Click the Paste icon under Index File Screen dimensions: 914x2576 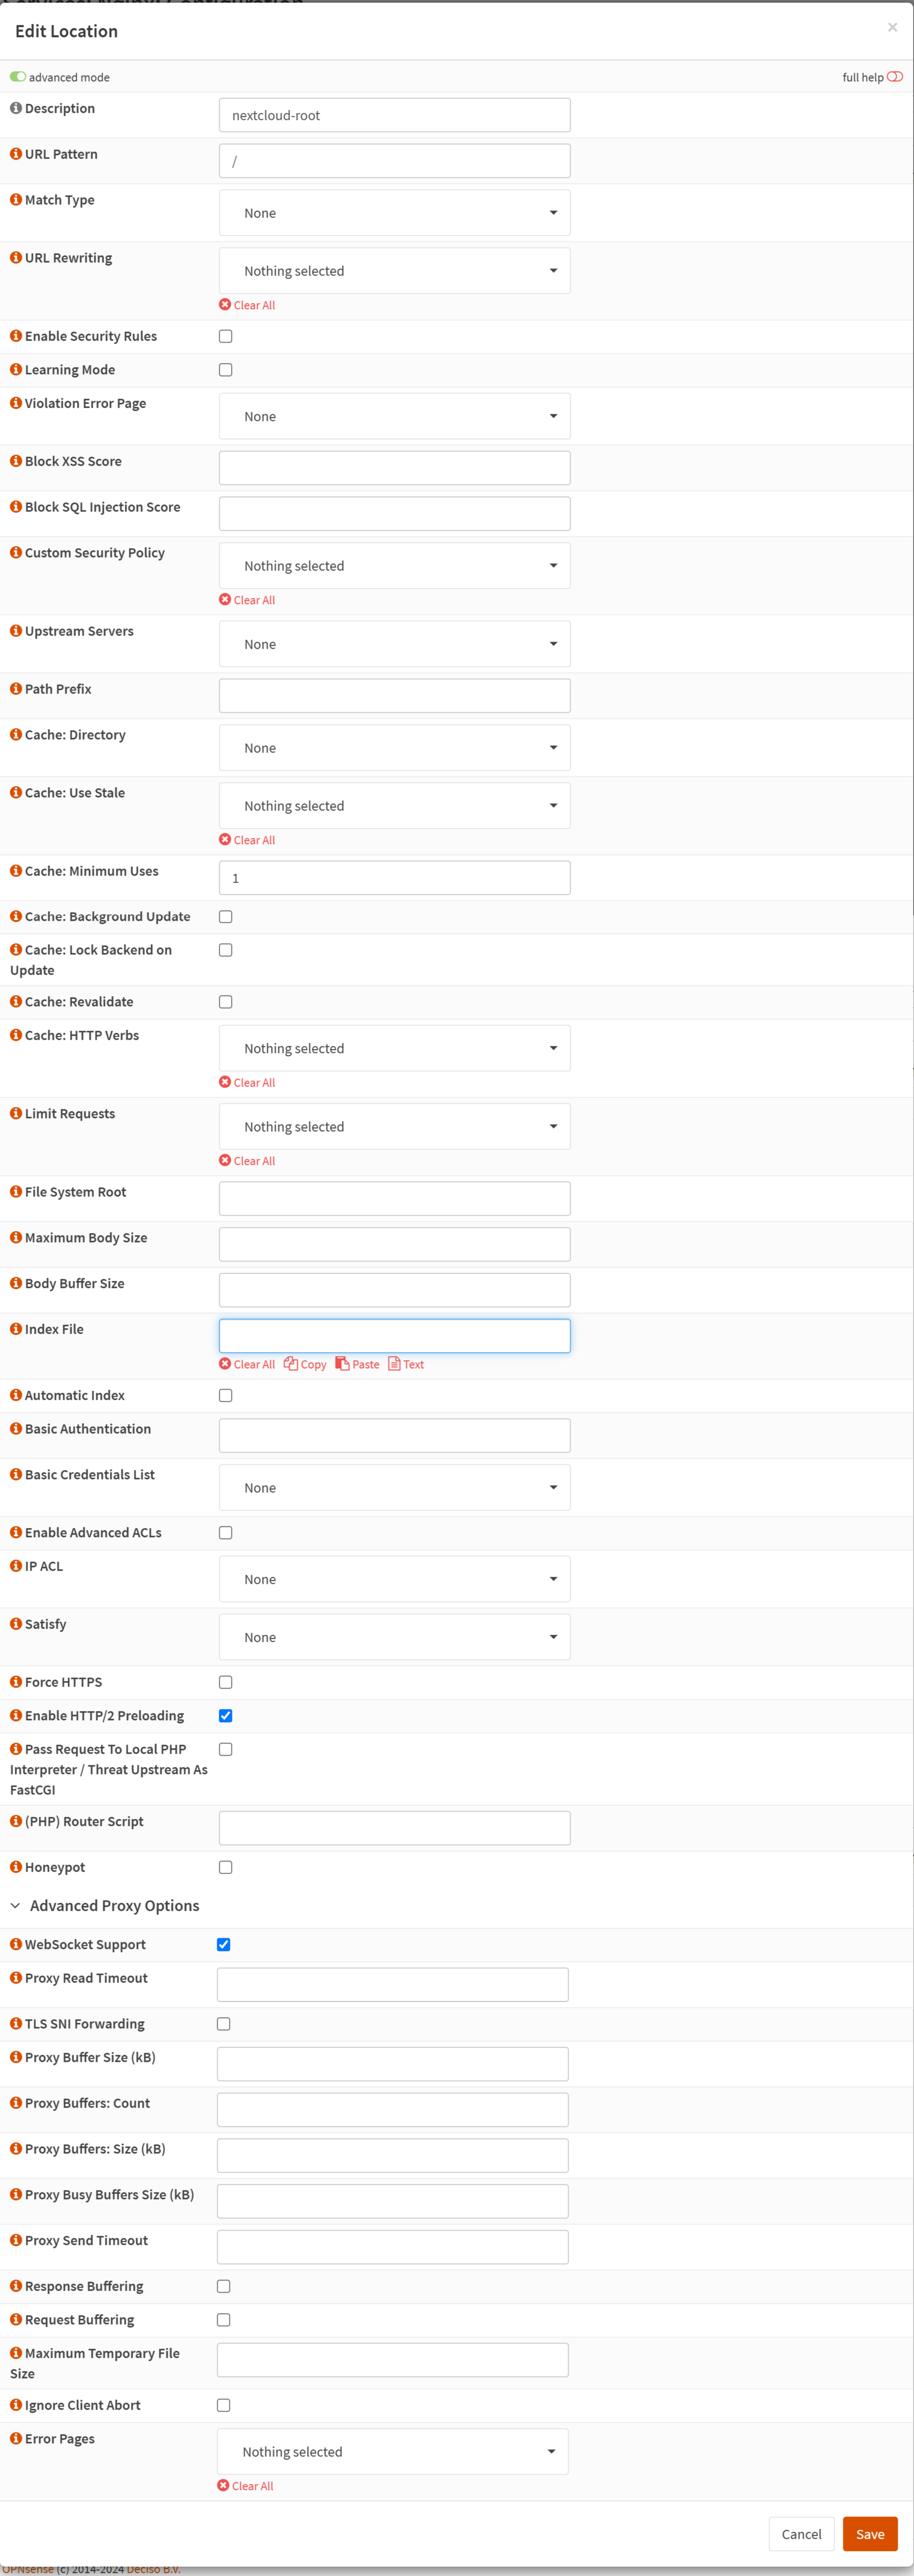click(x=342, y=1364)
